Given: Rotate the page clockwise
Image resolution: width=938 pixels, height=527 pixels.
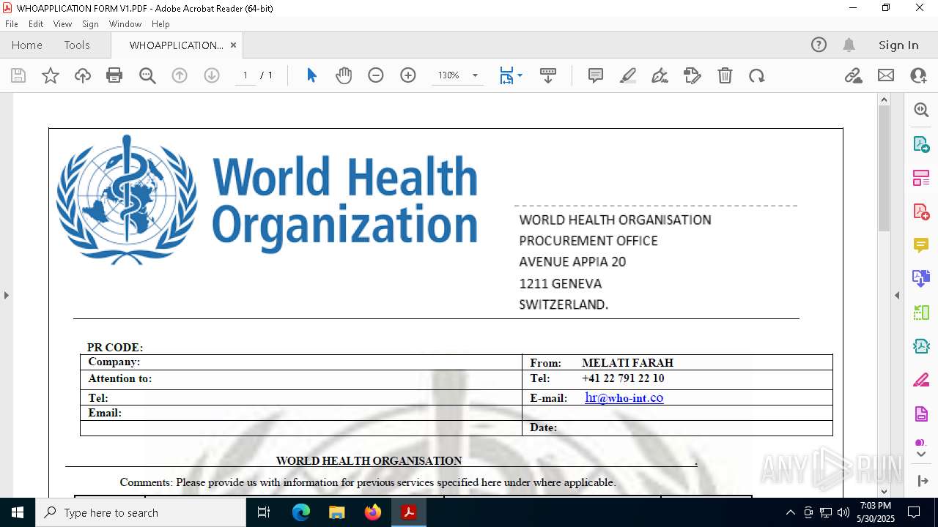Looking at the screenshot, I should pyautogui.click(x=757, y=75).
